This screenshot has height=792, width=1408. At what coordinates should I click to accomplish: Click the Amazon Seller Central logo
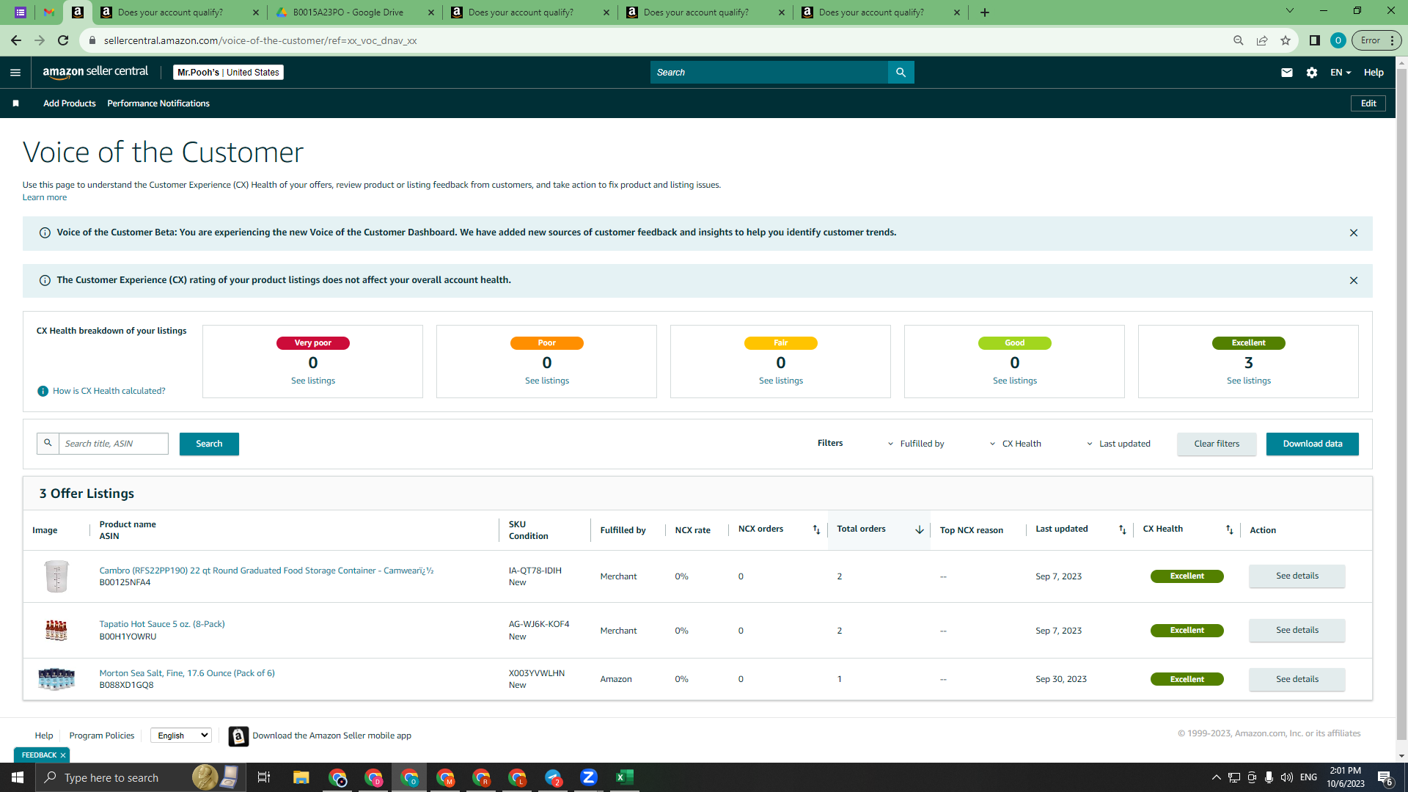pyautogui.click(x=95, y=72)
